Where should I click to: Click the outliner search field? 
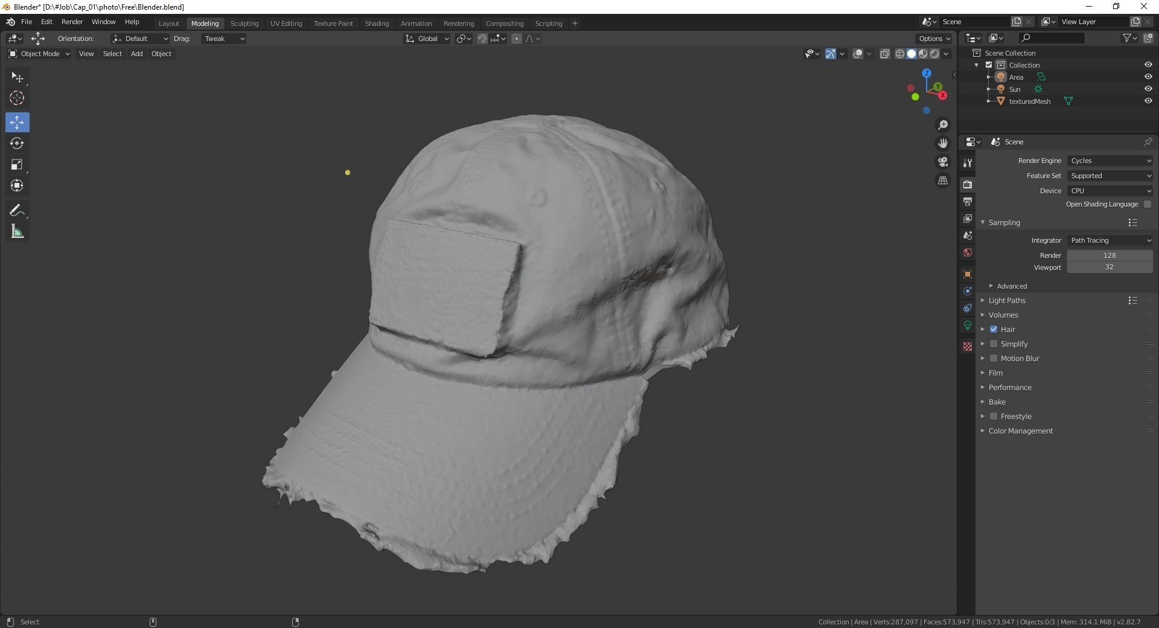point(1052,37)
